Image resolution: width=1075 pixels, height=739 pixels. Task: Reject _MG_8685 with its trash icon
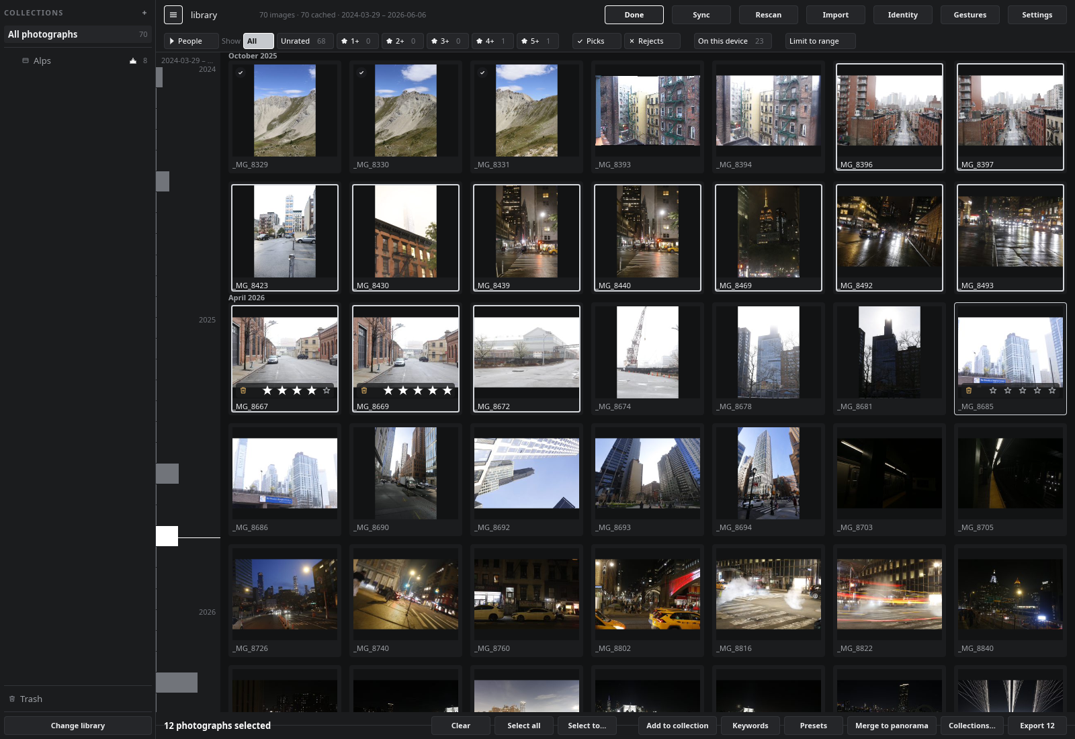click(969, 390)
